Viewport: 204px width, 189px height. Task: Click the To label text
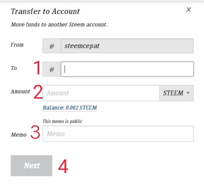[14, 68]
